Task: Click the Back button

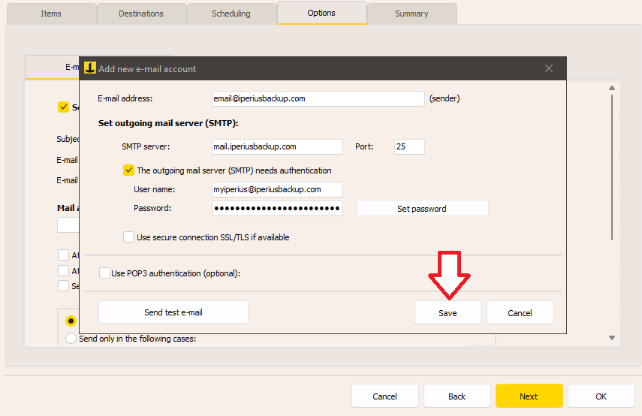Action: [x=457, y=396]
